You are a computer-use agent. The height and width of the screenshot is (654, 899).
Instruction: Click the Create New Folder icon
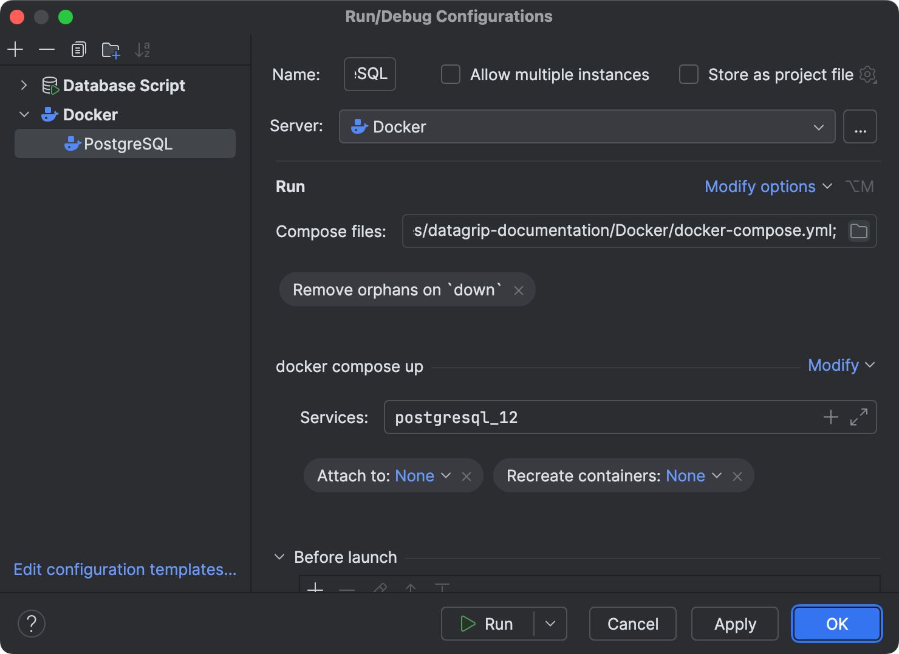111,50
